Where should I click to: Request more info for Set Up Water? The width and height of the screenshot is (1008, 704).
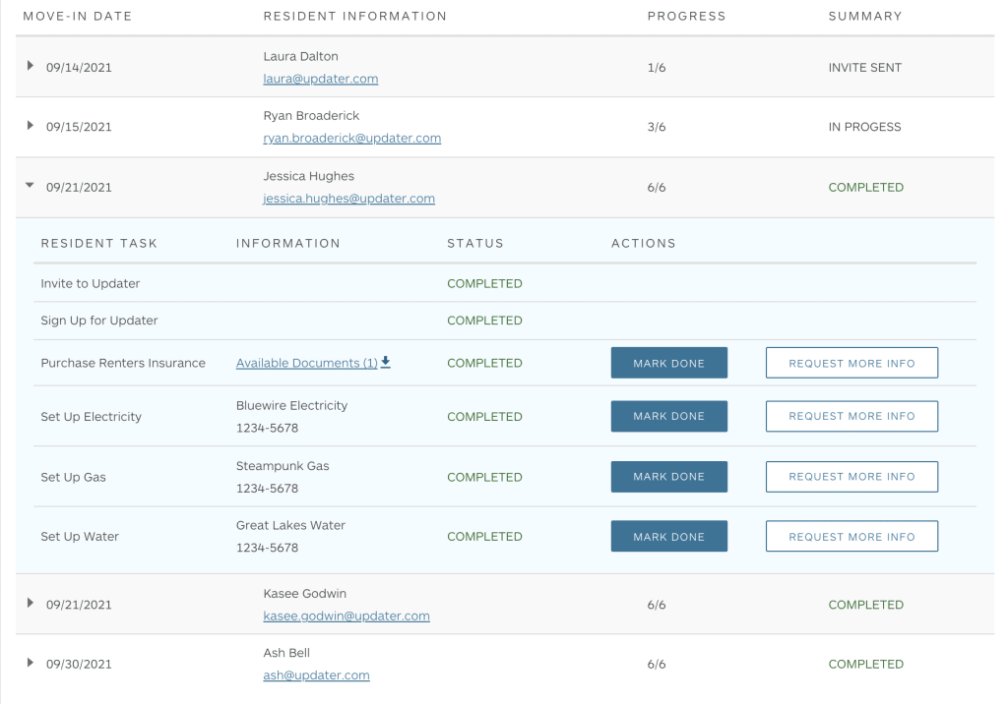pos(851,536)
